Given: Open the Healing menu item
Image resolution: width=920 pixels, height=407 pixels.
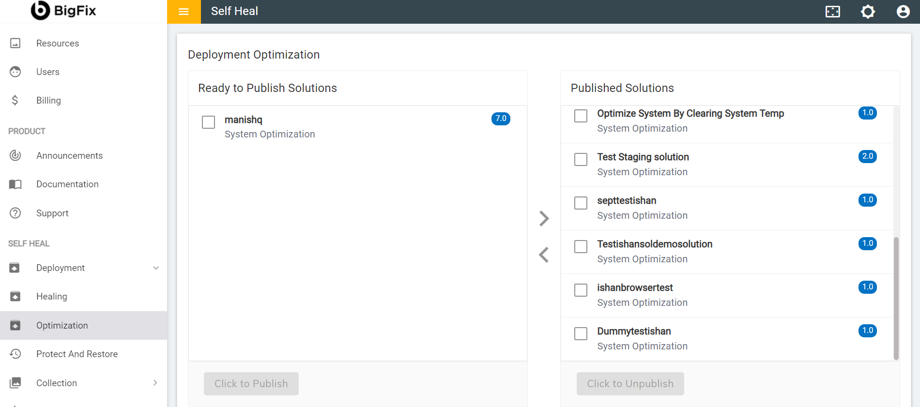Looking at the screenshot, I should (x=52, y=297).
